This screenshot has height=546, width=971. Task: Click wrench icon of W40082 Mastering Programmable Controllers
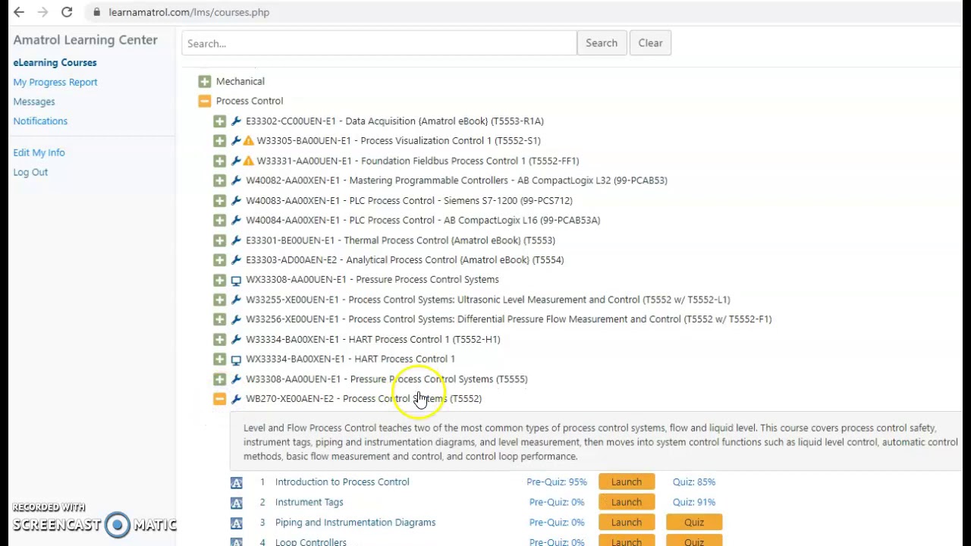click(236, 180)
